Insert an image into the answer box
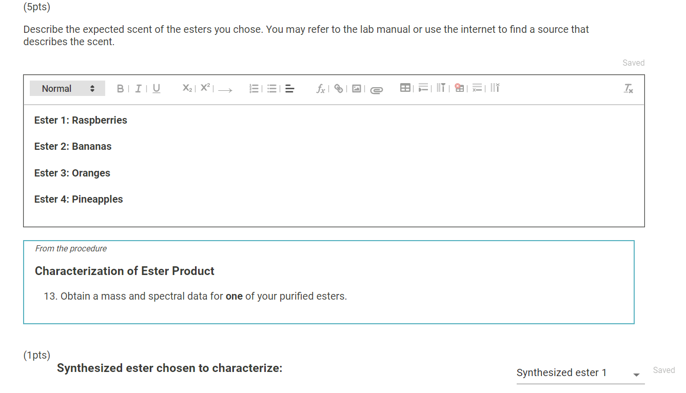The image size is (686, 393). coord(357,88)
